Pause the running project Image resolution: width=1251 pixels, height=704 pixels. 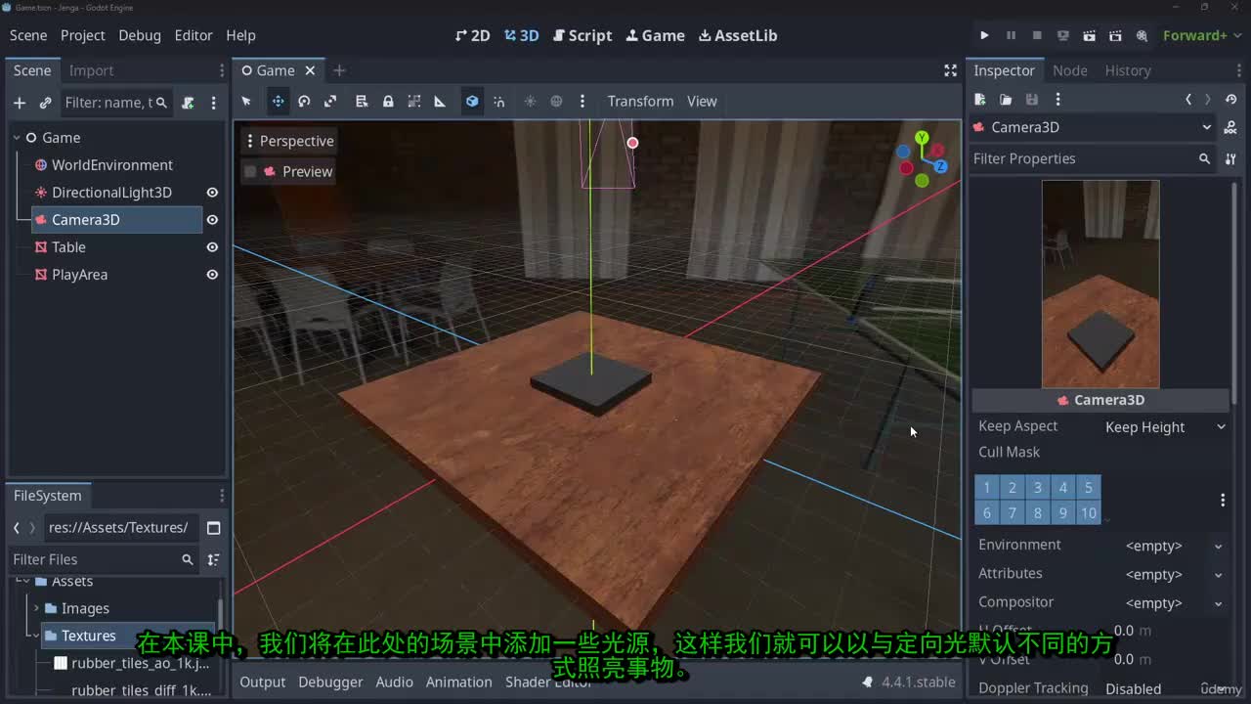click(x=1011, y=35)
